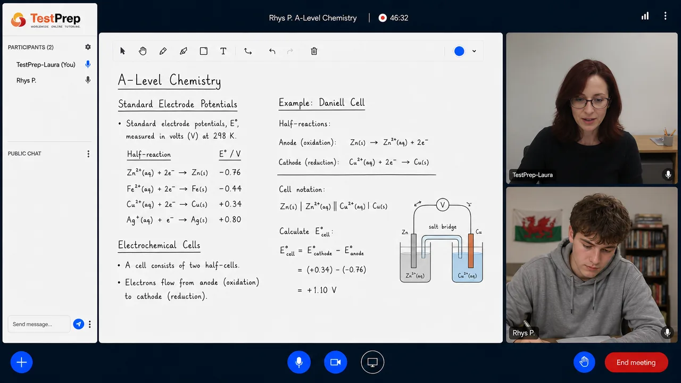Open message options beside send button

click(90, 324)
